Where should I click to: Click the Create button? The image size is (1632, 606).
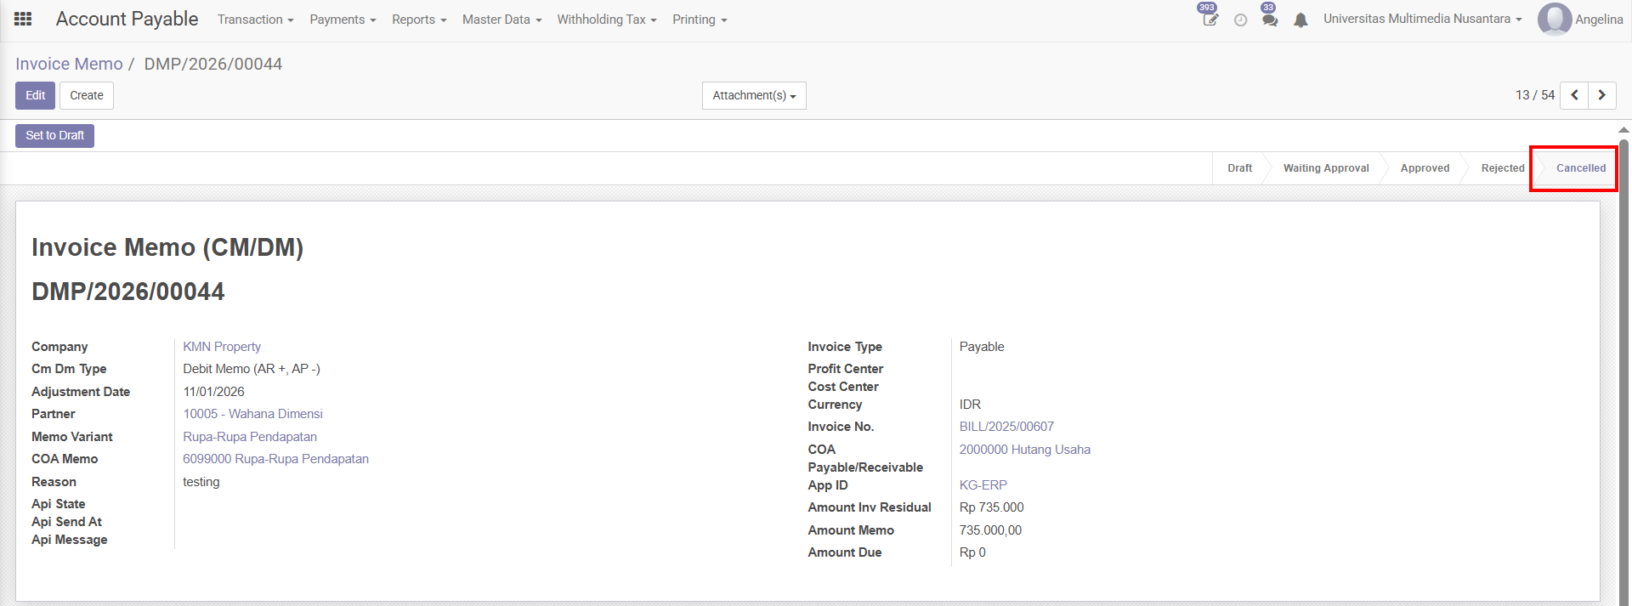pyautogui.click(x=87, y=95)
